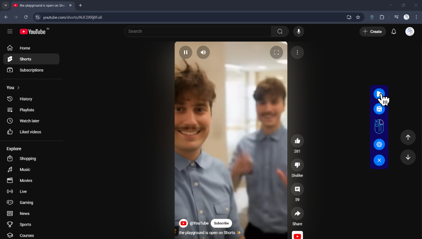Open the comments on this Short

297,189
